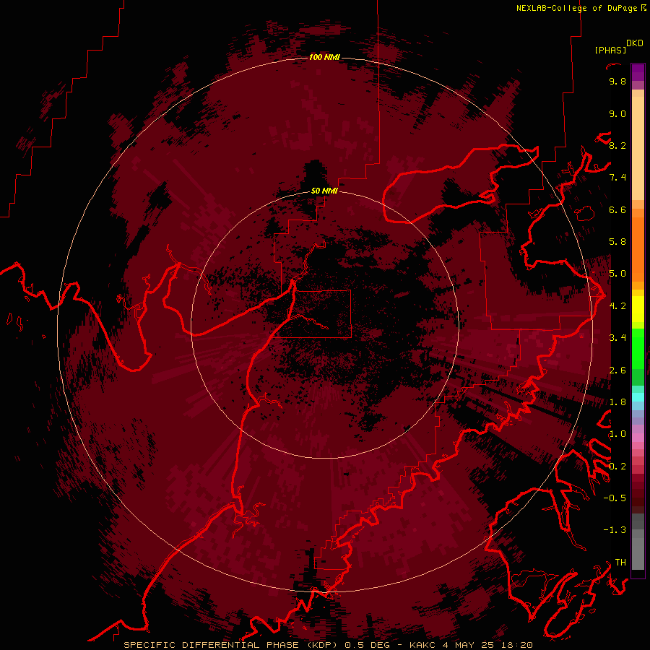Click the 9.8 value on the color scale
Viewport: 650px width, 650px height.
point(617,81)
